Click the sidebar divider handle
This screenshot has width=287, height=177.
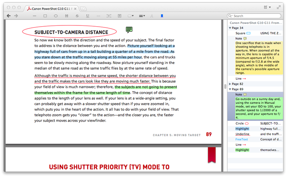coord(225,86)
